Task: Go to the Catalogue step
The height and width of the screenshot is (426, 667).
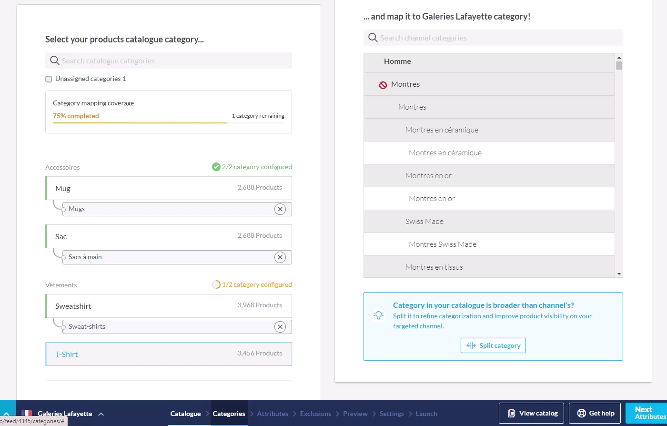Action: tap(185, 414)
